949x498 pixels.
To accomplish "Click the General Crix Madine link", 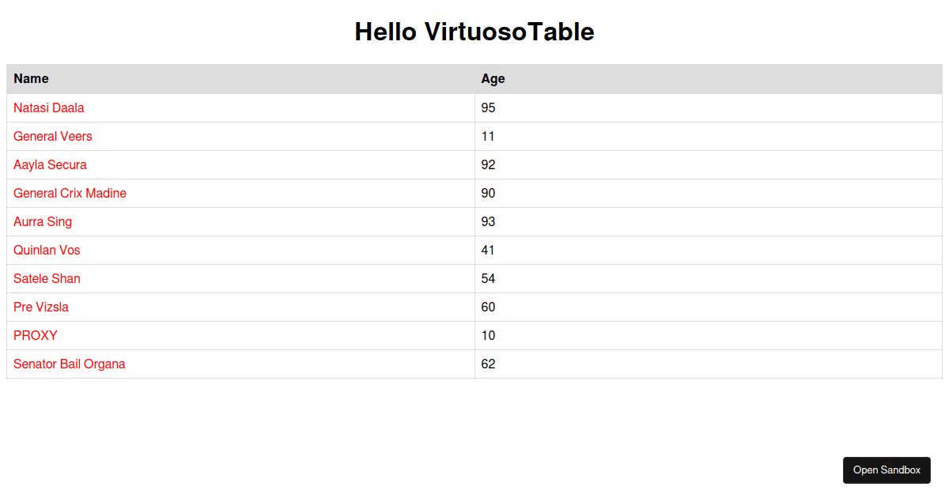I will tap(69, 193).
